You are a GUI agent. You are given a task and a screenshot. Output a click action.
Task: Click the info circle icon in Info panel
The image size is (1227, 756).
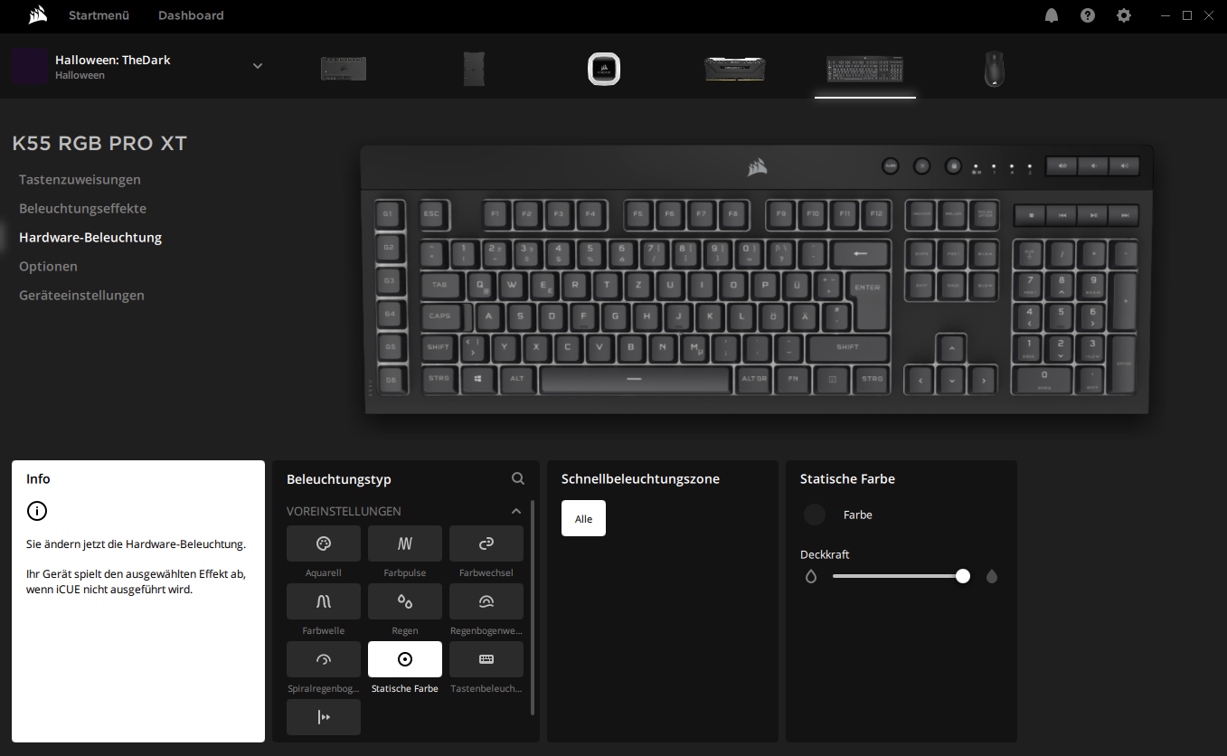(x=37, y=511)
